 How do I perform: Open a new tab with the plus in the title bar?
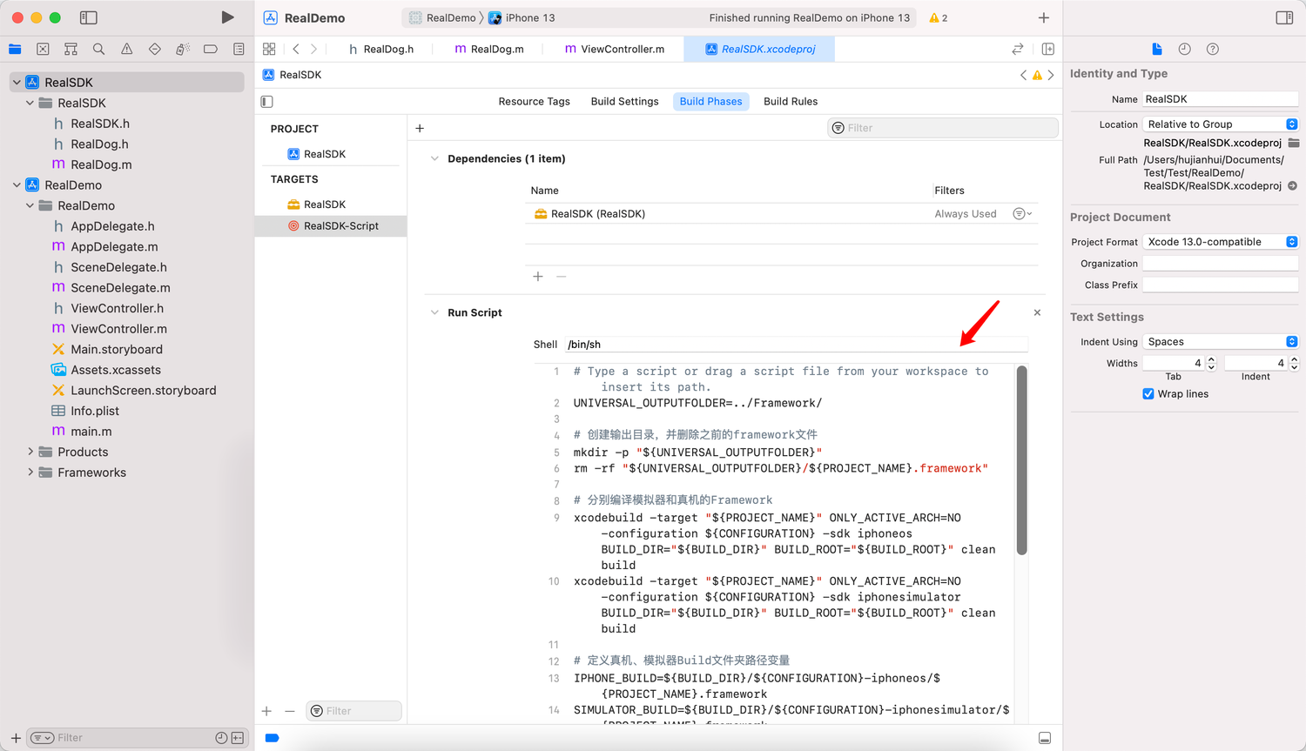[x=1043, y=17]
